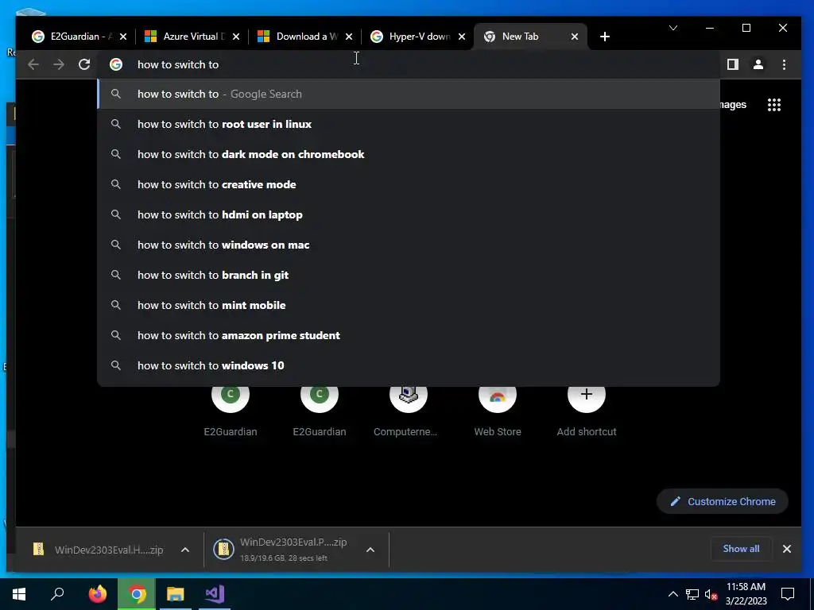814x610 pixels.
Task: Choose the 'hdmi on laptop' suggestion
Action: tap(408, 214)
